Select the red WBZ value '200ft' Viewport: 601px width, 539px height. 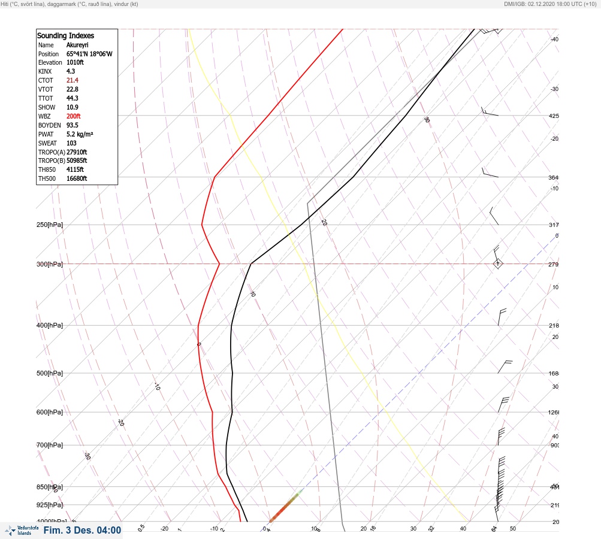tap(74, 116)
